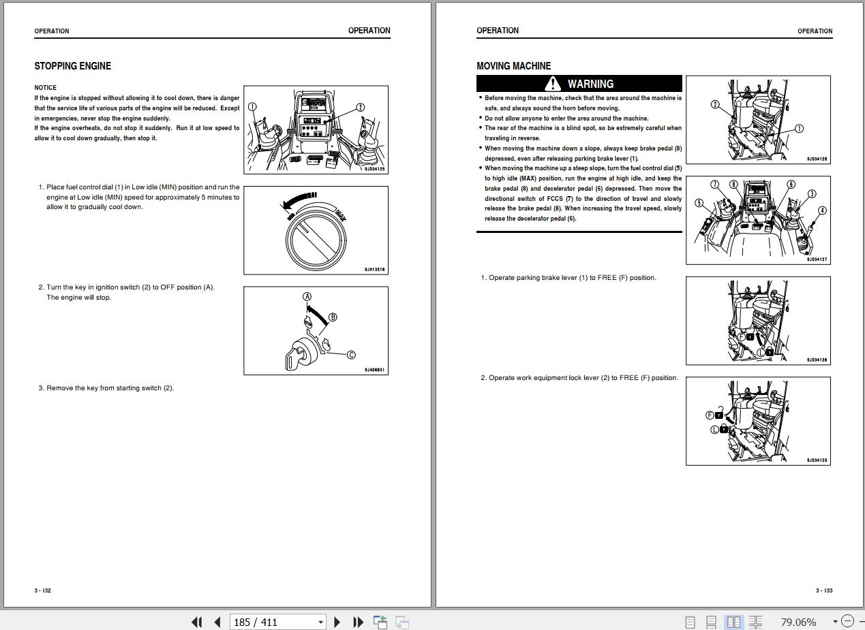The image size is (865, 630).
Task: Click the zoom out minus button
Action: (x=847, y=620)
